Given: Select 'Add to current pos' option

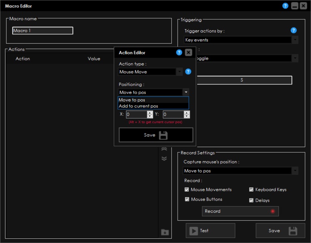Looking at the screenshot, I should pyautogui.click(x=138, y=106).
